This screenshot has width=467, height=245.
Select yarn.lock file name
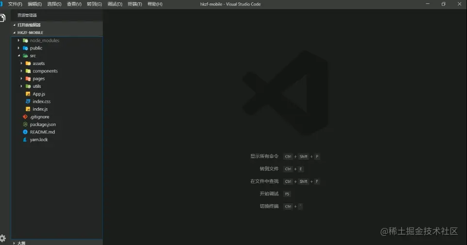point(39,140)
